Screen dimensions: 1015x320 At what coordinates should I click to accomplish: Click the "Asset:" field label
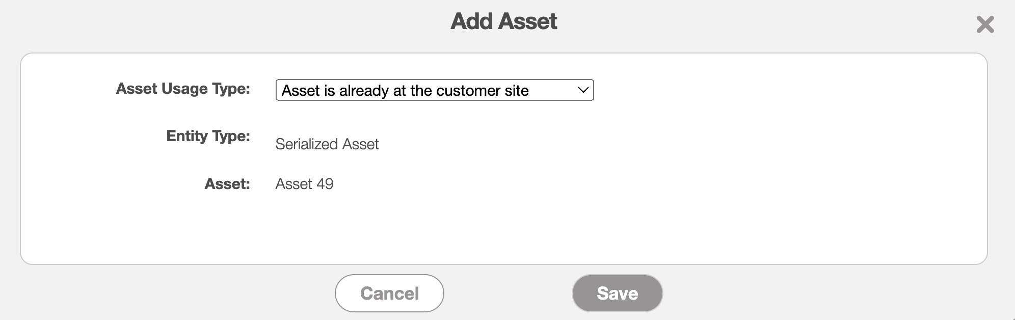coord(227,184)
